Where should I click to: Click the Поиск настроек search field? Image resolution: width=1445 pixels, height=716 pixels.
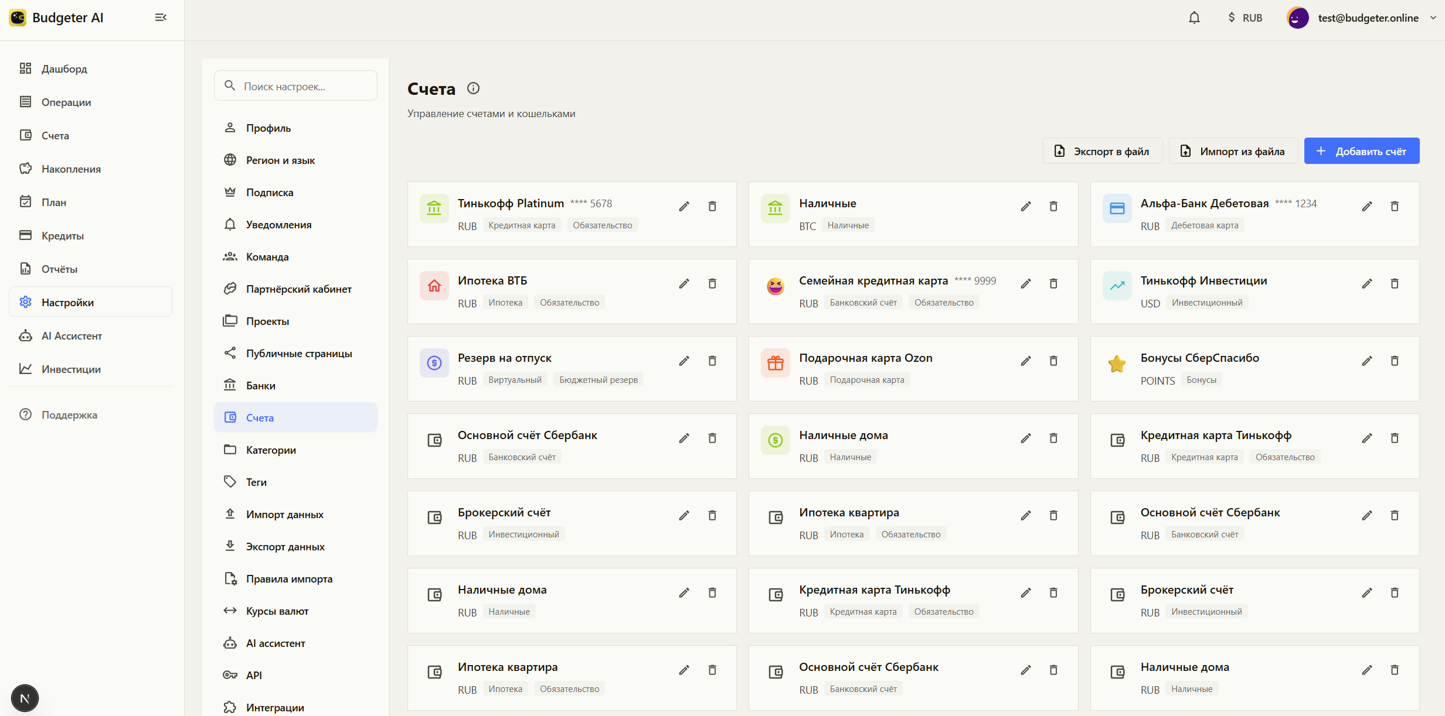coord(296,86)
